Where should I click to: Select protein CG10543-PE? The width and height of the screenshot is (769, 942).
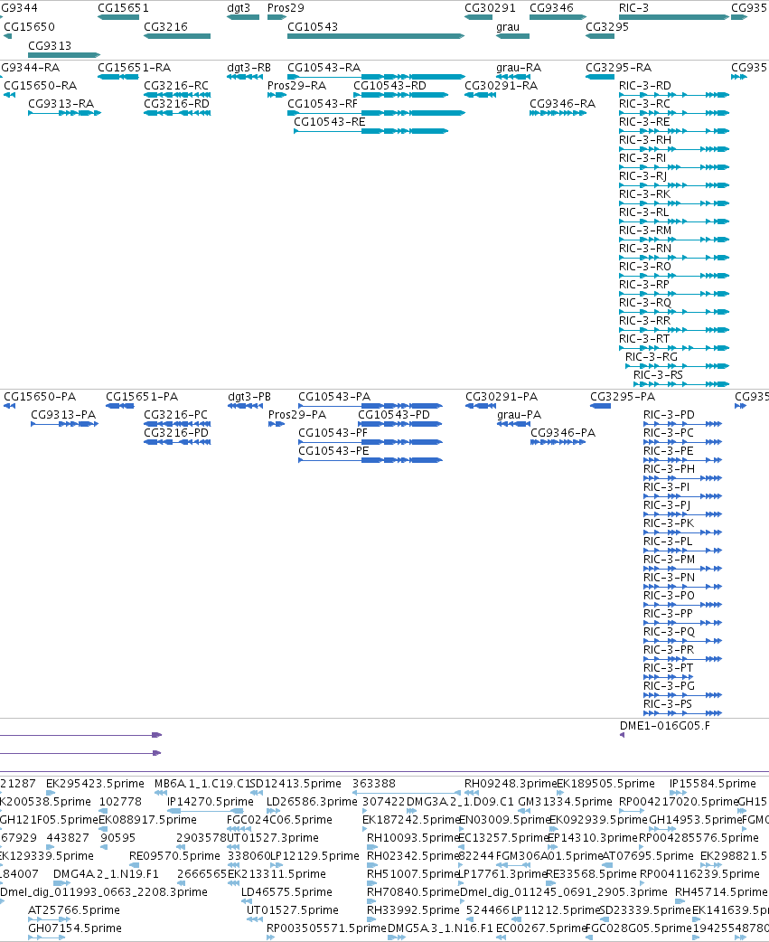pos(333,451)
